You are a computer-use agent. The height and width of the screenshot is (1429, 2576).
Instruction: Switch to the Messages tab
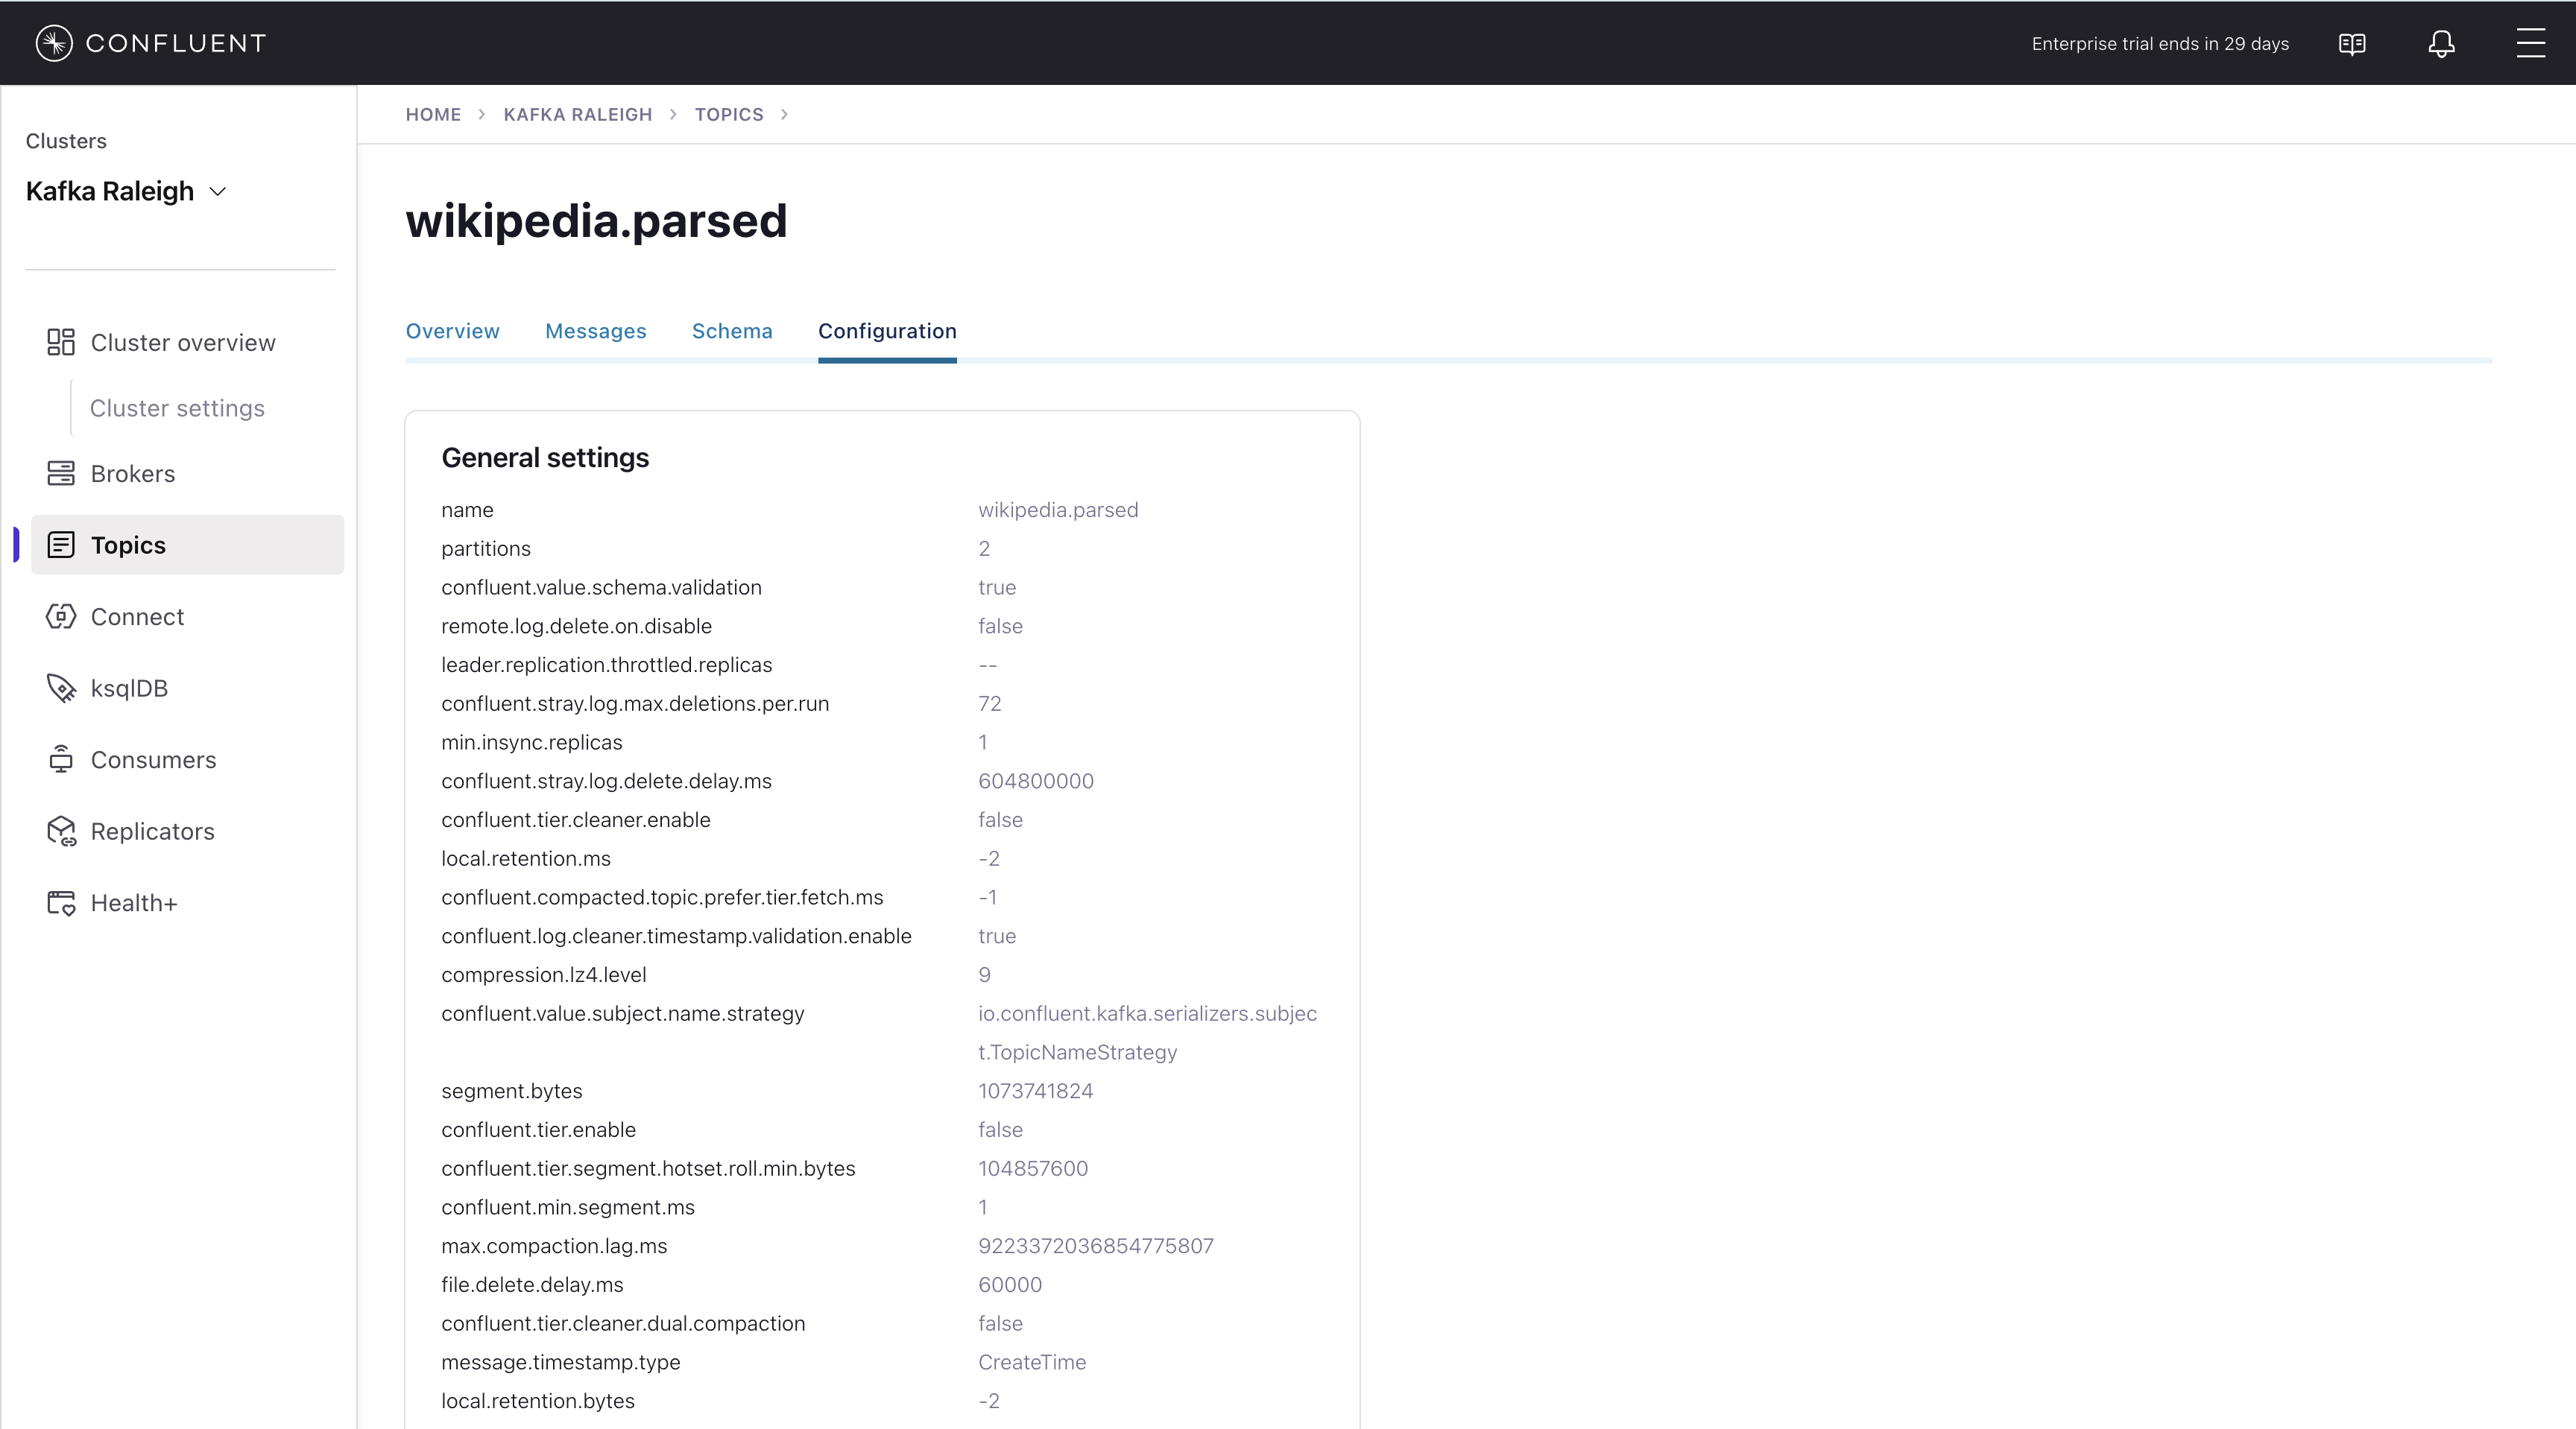(x=595, y=332)
